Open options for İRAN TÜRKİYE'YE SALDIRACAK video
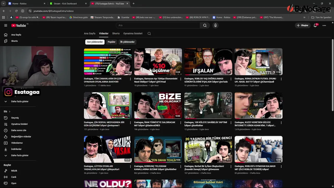 181,123
